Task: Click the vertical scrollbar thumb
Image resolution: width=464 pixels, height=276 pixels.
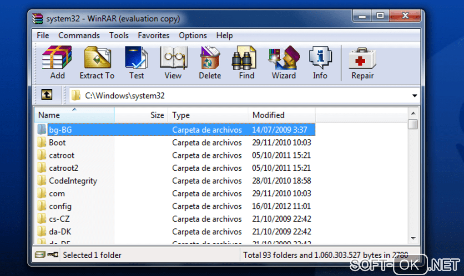Action: click(x=413, y=124)
